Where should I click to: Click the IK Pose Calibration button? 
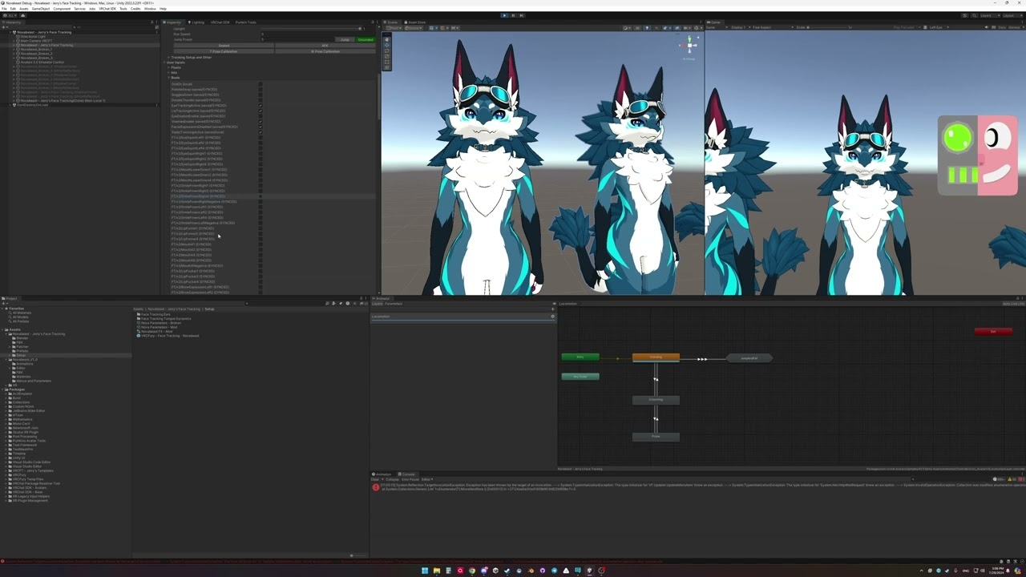coord(325,51)
